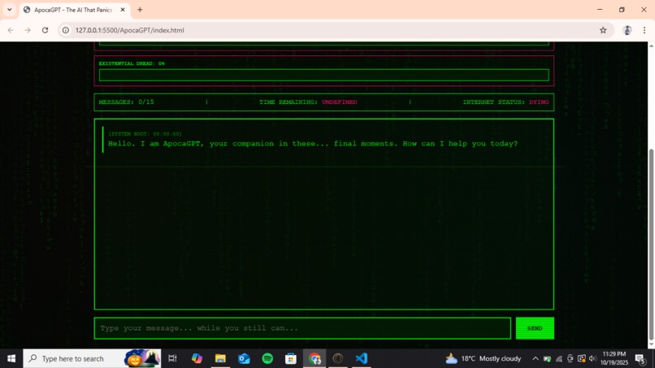The width and height of the screenshot is (655, 368).
Task: Open the notification center icon
Action: (x=640, y=358)
